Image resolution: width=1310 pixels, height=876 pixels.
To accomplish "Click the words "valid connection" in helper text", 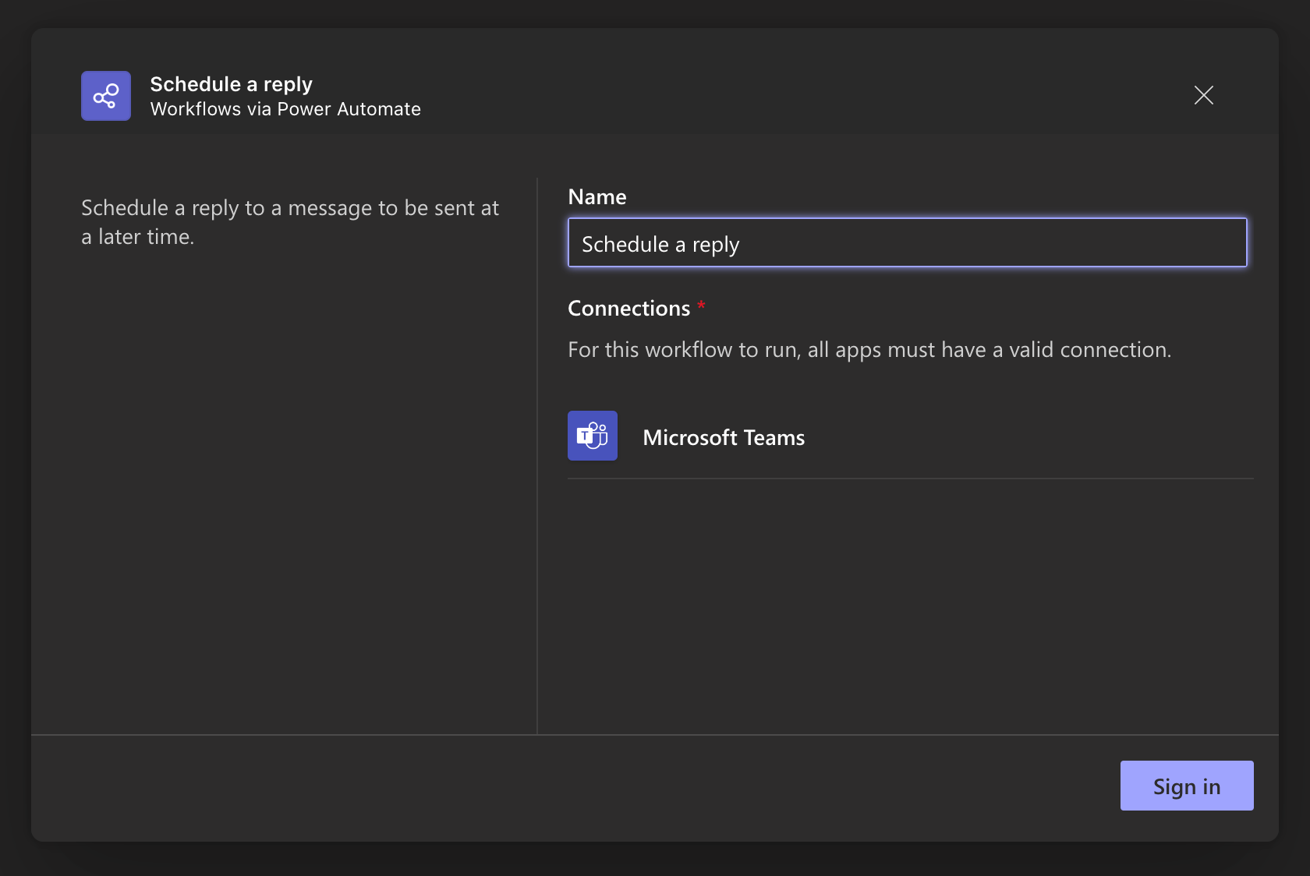I will (x=1089, y=350).
